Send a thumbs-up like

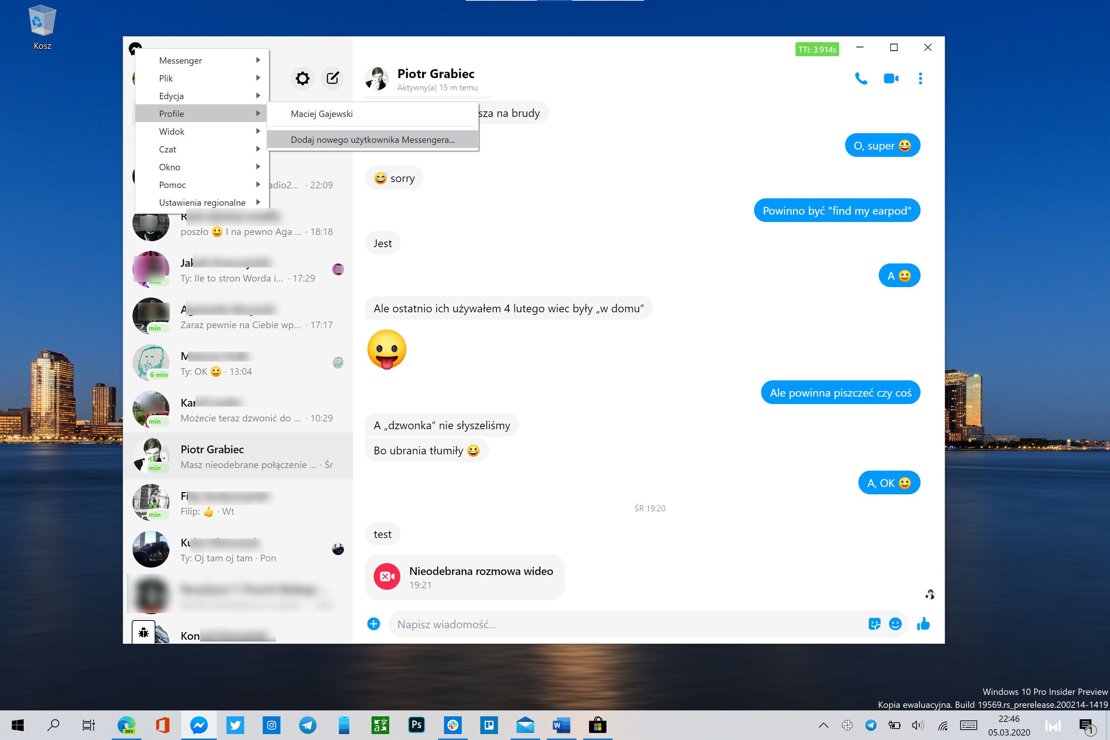[x=923, y=624]
